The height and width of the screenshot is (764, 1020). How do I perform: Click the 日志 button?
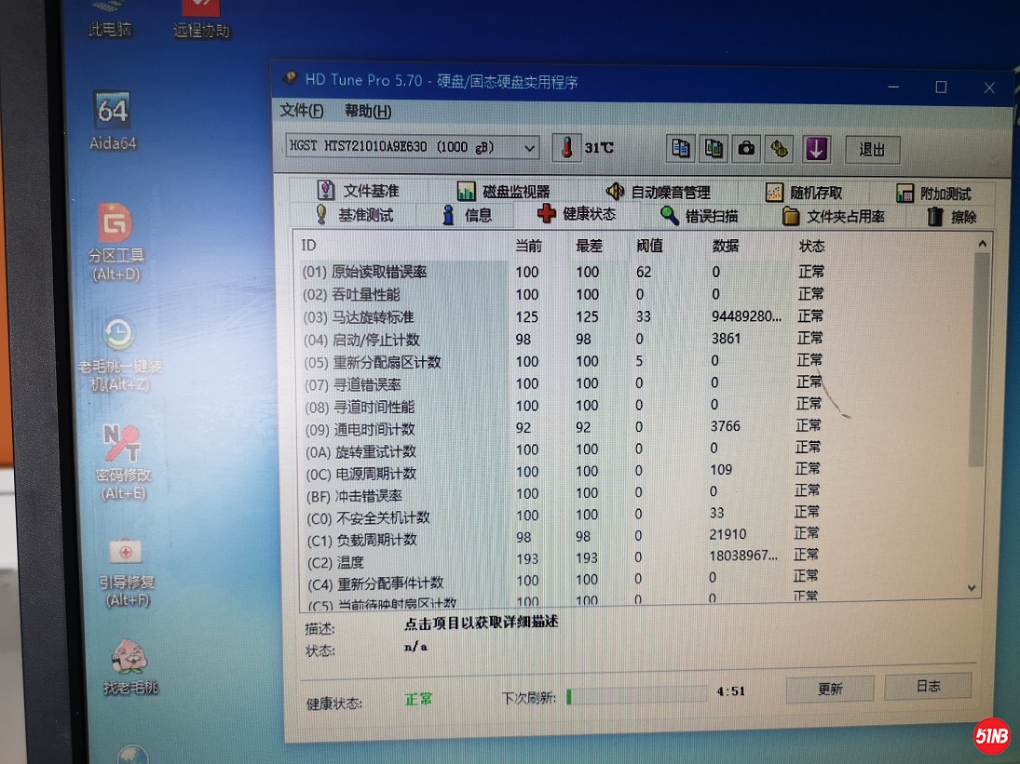[928, 686]
